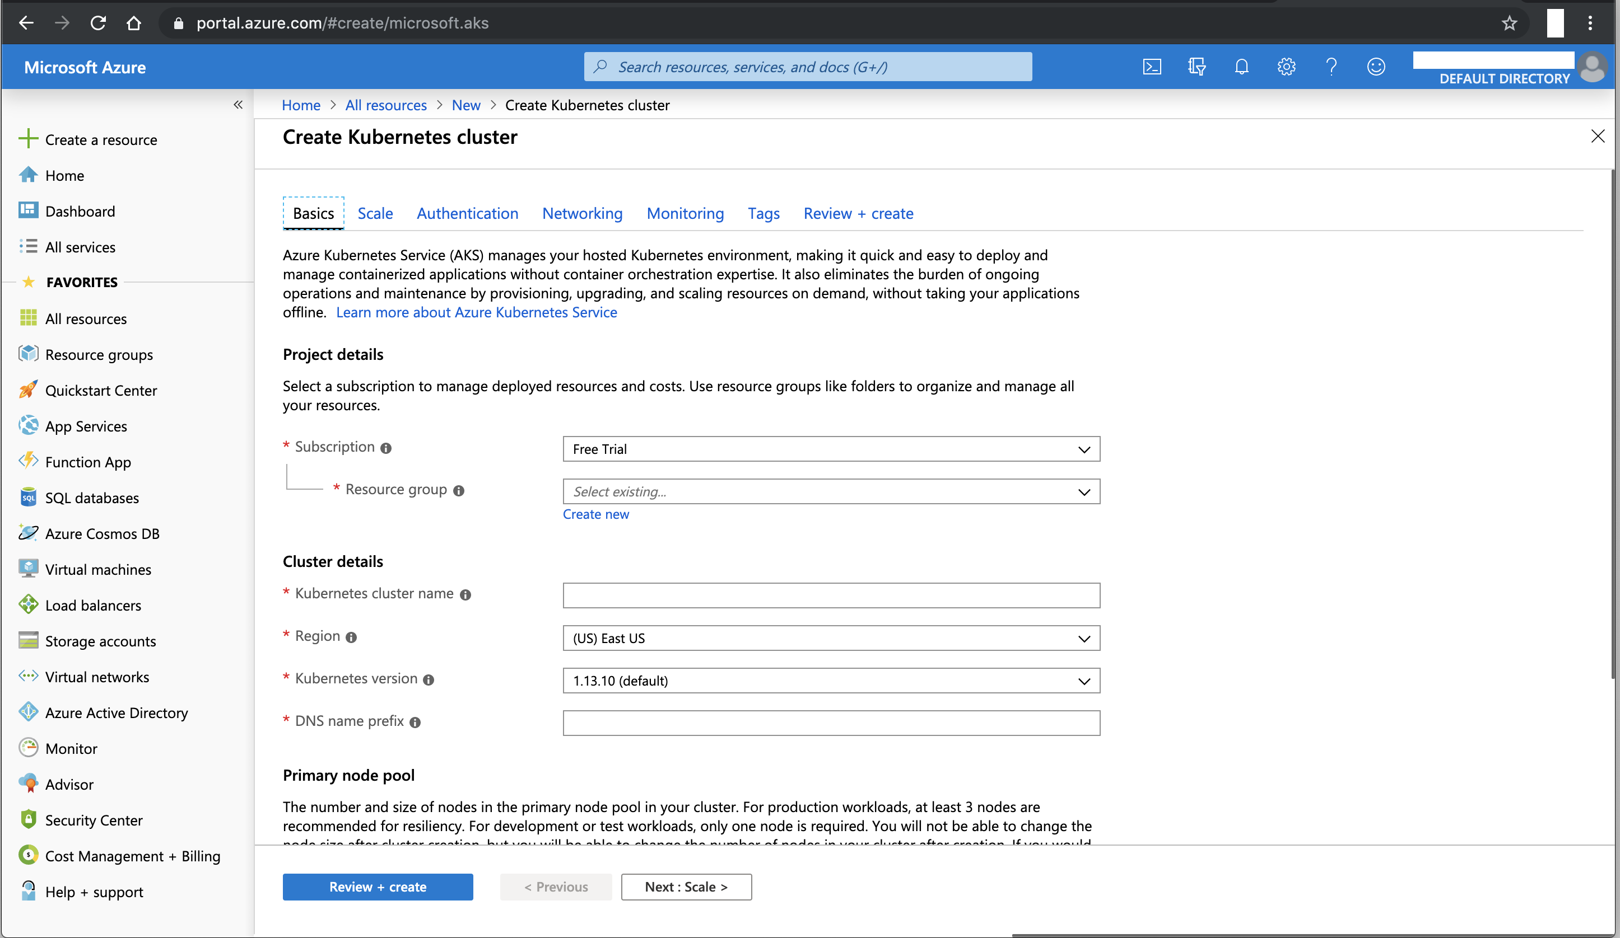Collapse the left sidebar
Screen dimensions: 1620x938
[238, 105]
